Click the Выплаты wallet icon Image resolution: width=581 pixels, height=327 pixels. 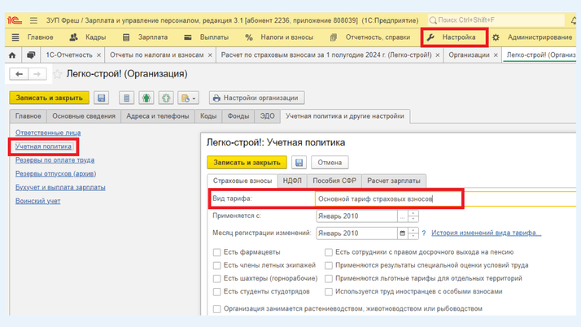click(x=188, y=37)
